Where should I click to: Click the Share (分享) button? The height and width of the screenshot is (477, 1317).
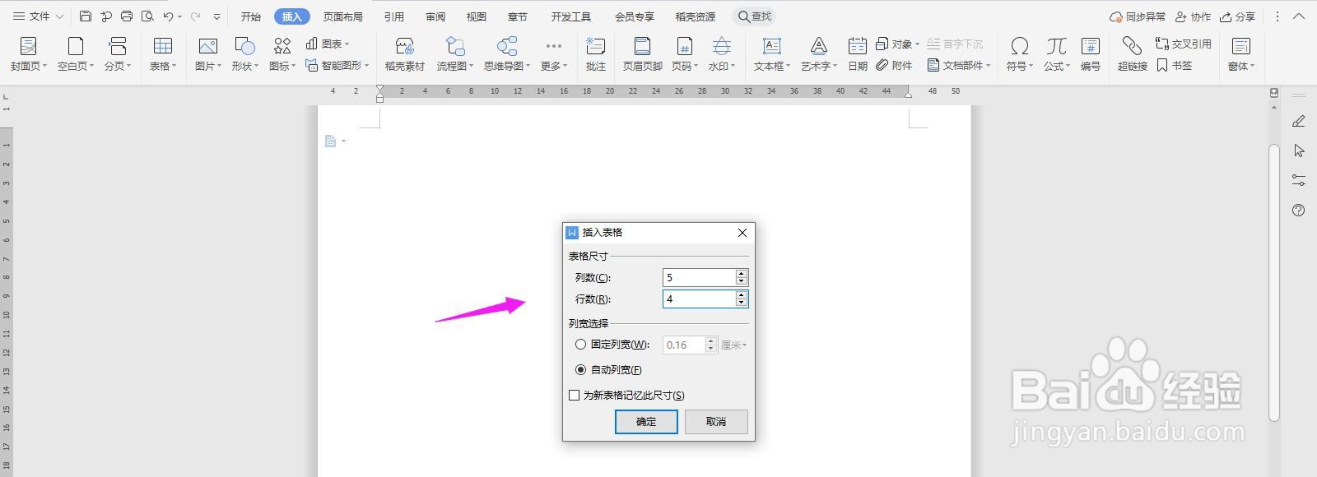click(1237, 16)
